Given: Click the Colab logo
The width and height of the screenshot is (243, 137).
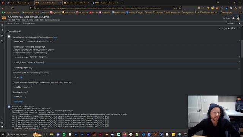Looking at the screenshot, I should point(4,18).
